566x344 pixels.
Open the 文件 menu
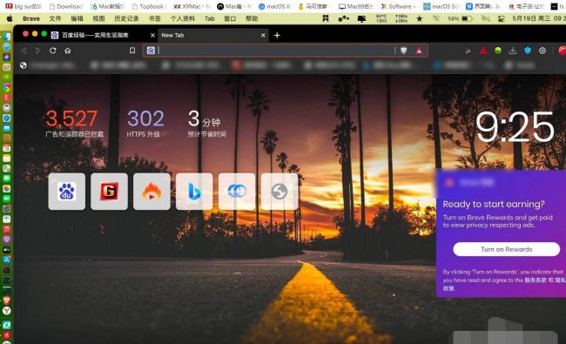[55, 18]
